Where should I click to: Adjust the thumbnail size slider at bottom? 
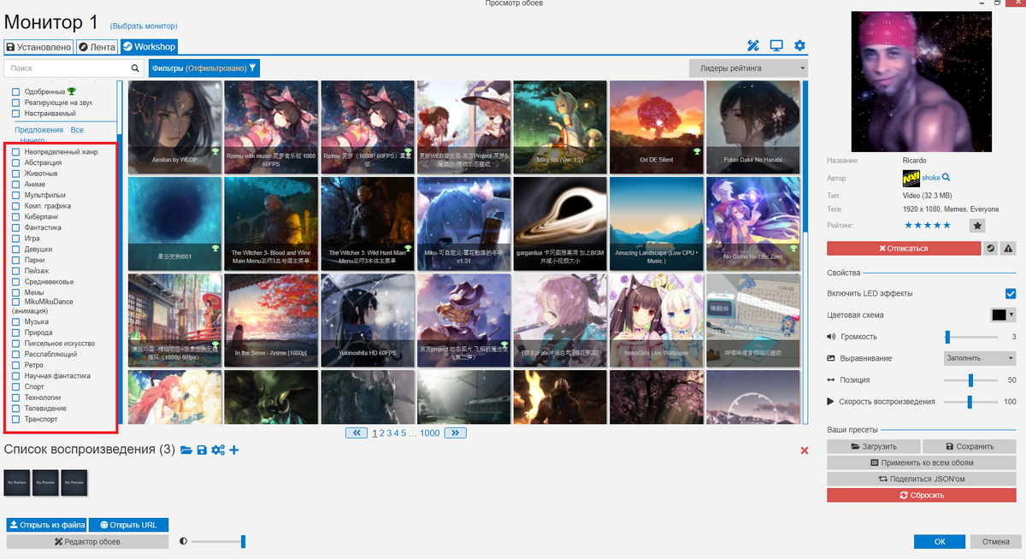pyautogui.click(x=219, y=541)
